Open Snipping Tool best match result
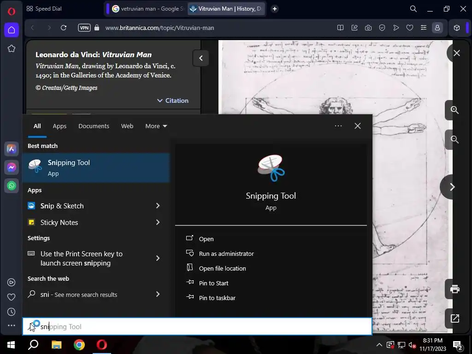Viewport: 472px width, 354px height. 96,168
